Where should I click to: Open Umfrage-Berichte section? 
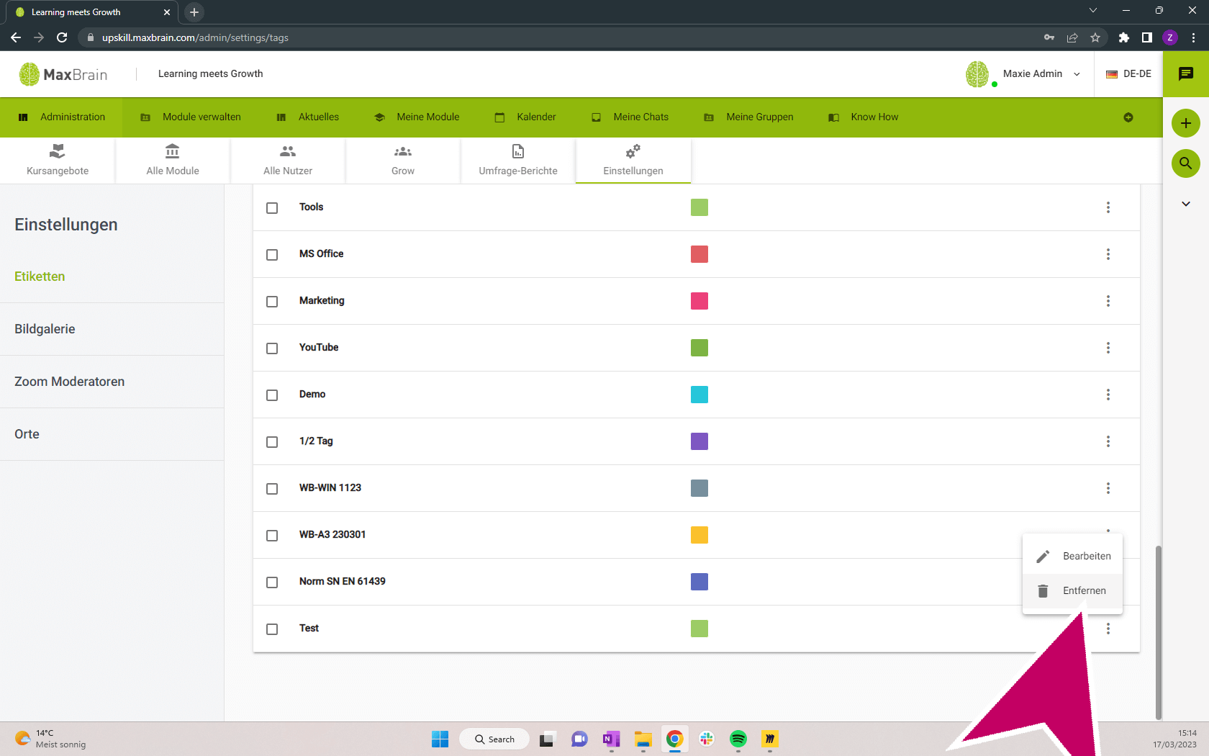[518, 160]
